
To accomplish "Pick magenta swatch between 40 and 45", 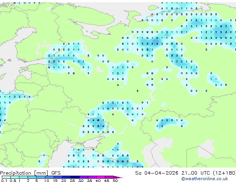I will [x=101, y=177].
